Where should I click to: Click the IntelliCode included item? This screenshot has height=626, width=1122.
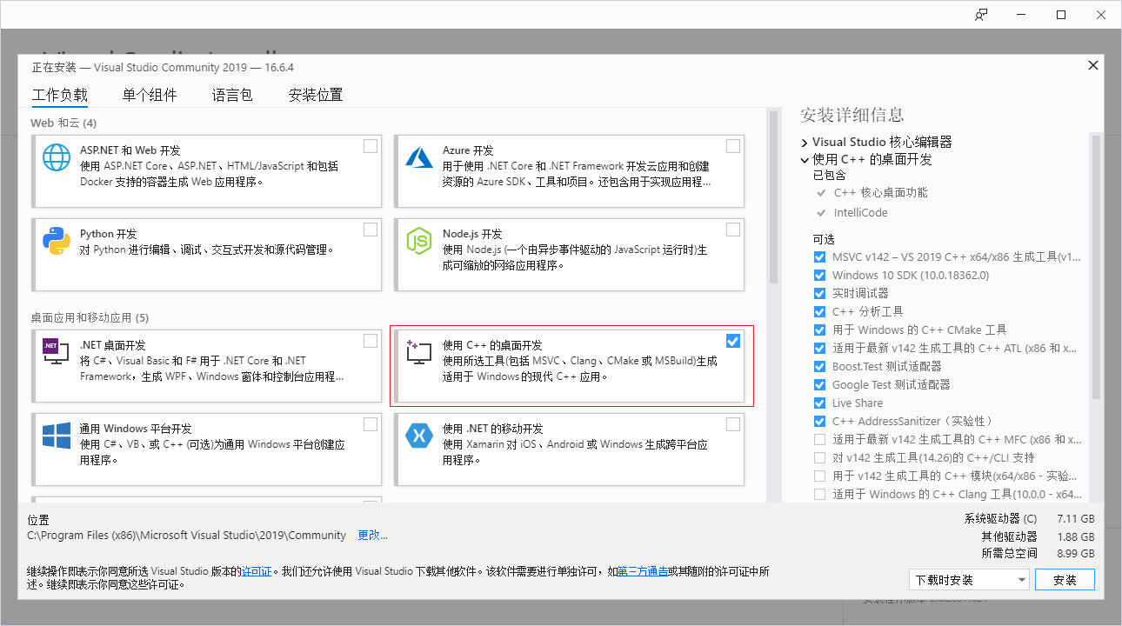click(x=860, y=212)
